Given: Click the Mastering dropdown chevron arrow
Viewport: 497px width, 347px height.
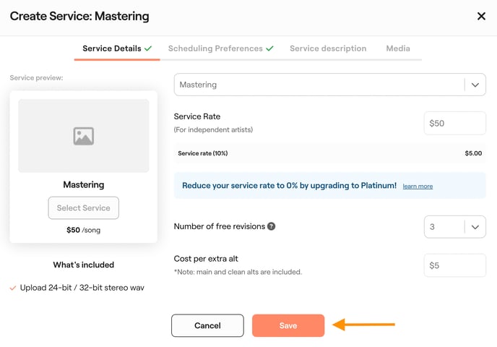Looking at the screenshot, I should (475, 85).
